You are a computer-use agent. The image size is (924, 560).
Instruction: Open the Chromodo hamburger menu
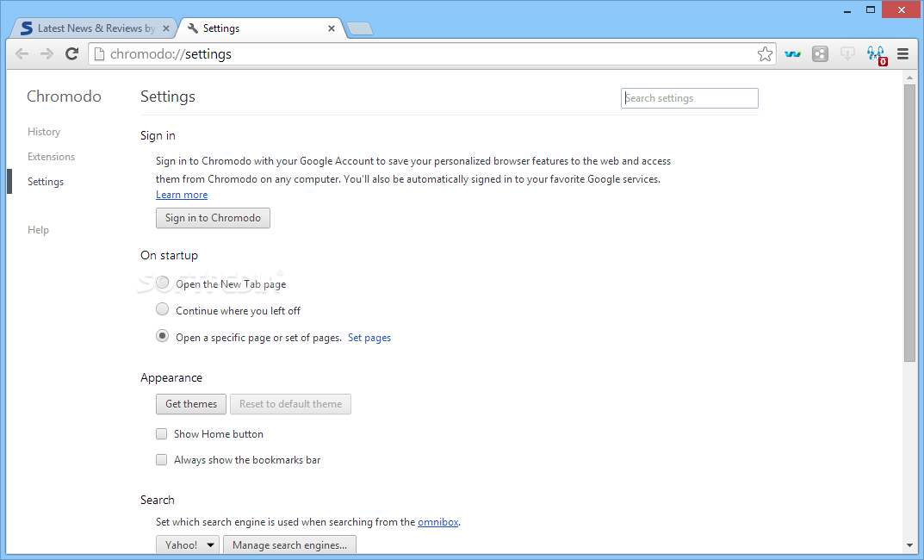pos(902,54)
